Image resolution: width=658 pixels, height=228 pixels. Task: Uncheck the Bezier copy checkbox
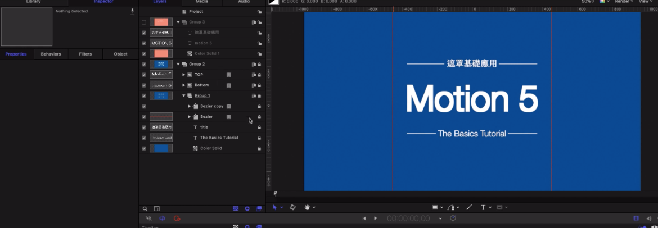[x=144, y=107]
